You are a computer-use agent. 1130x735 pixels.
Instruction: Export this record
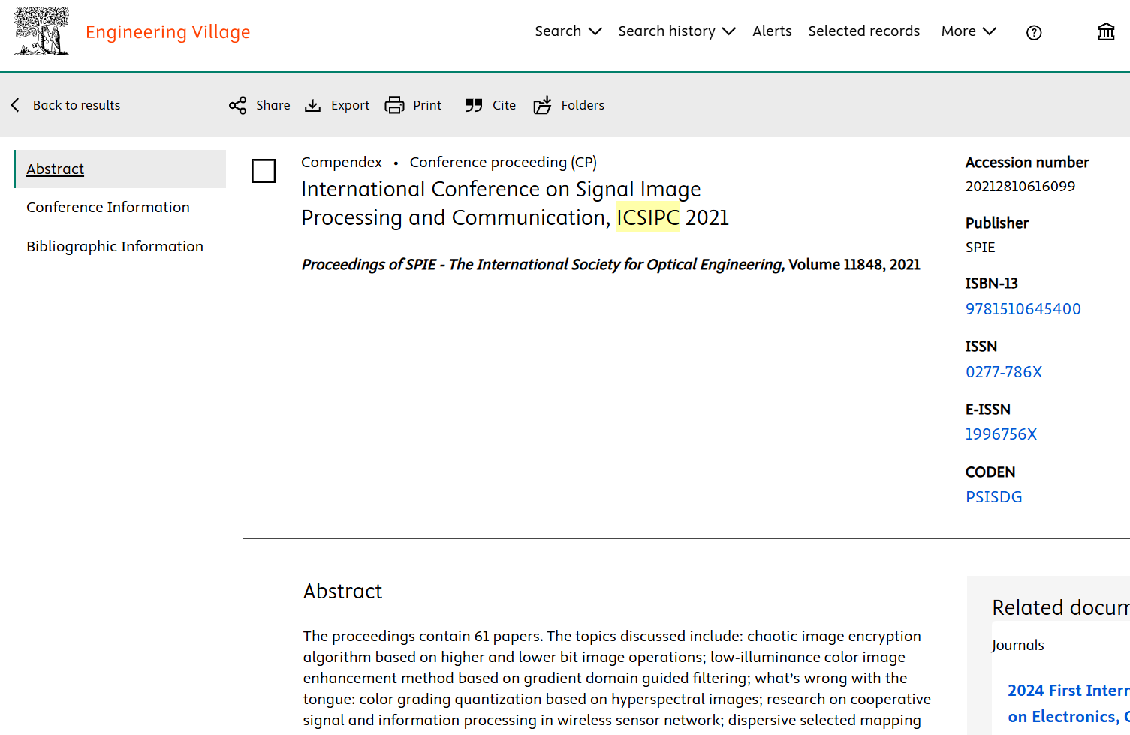click(x=350, y=105)
